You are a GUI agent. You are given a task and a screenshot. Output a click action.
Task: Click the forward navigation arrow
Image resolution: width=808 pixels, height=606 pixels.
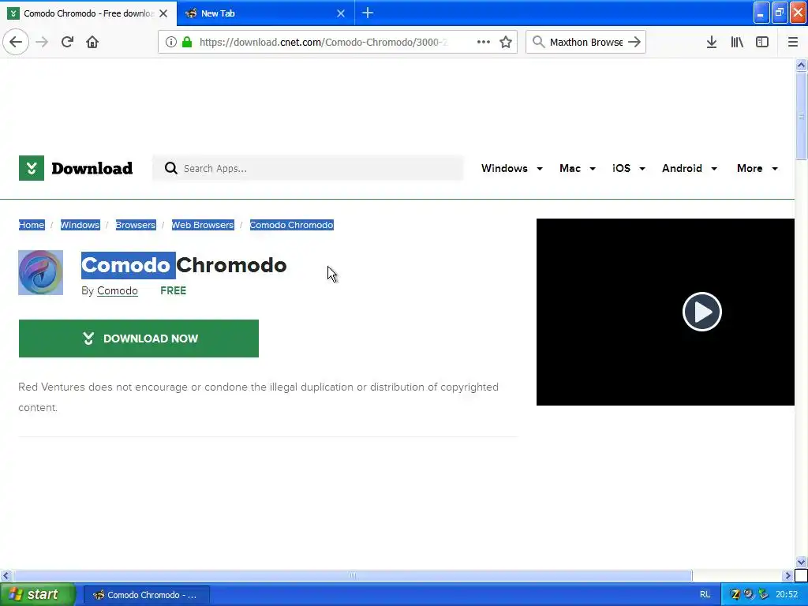pos(42,42)
